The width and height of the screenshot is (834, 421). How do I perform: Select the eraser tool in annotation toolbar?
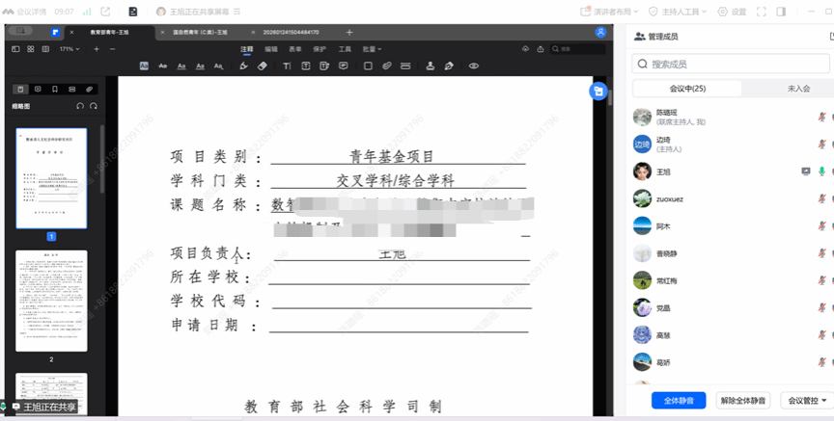[x=263, y=66]
